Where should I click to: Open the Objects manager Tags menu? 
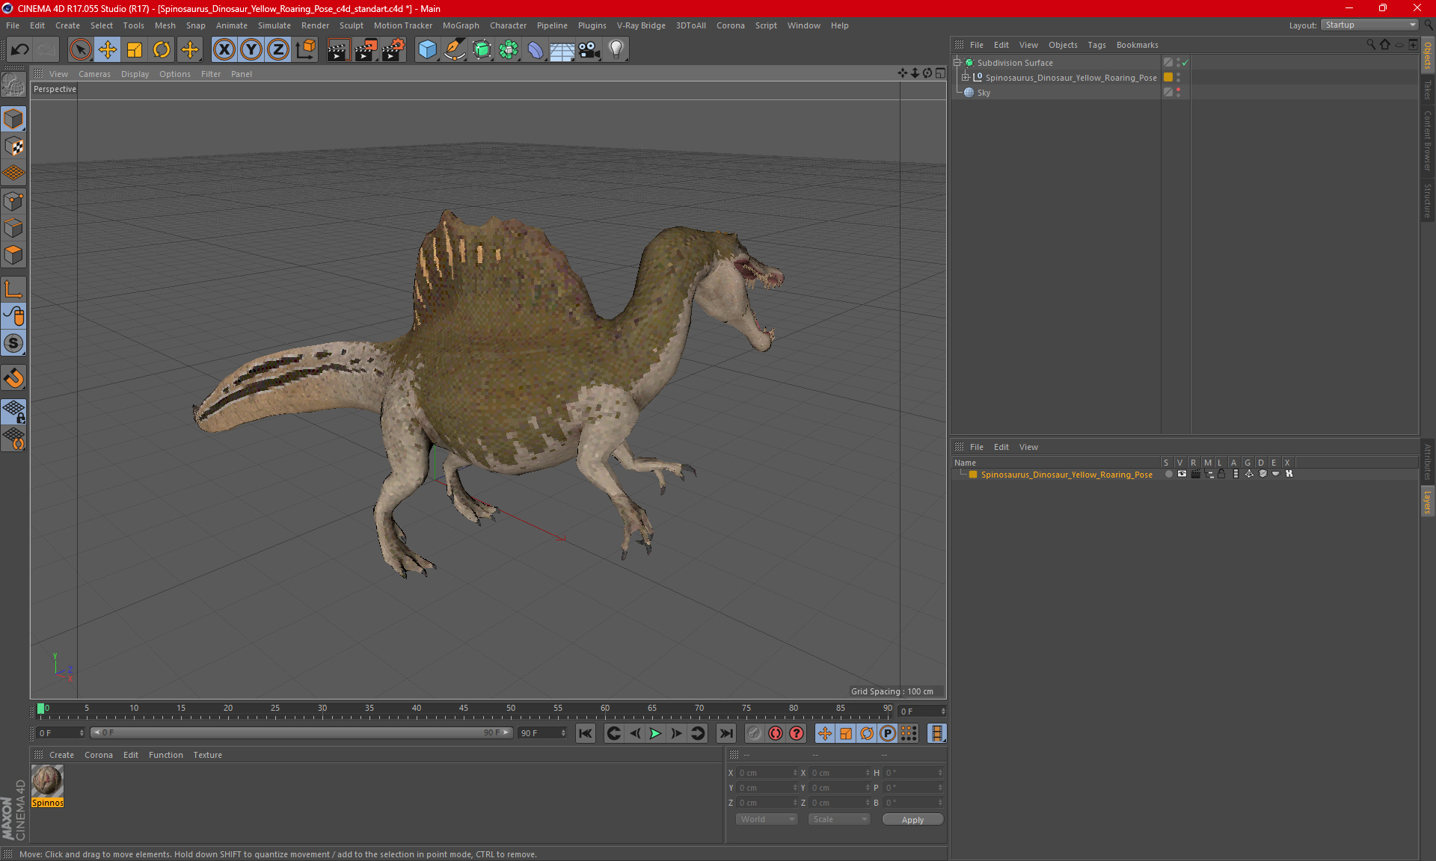pos(1096,45)
